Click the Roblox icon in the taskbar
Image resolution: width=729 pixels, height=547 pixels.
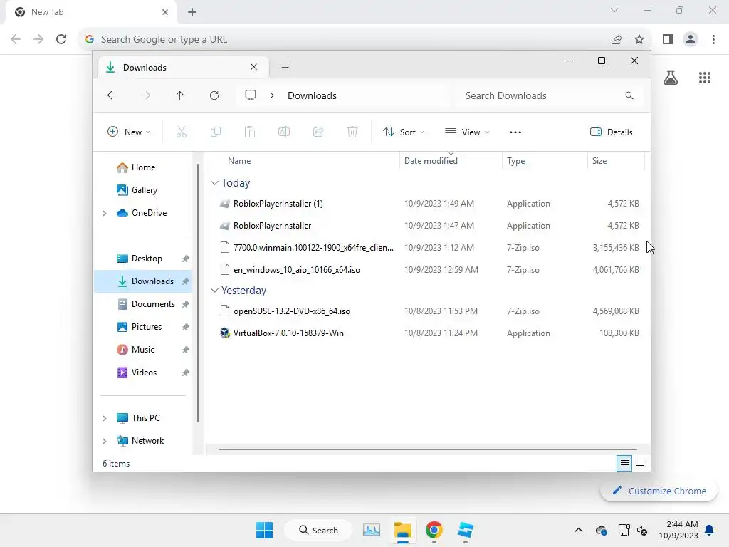465,530
